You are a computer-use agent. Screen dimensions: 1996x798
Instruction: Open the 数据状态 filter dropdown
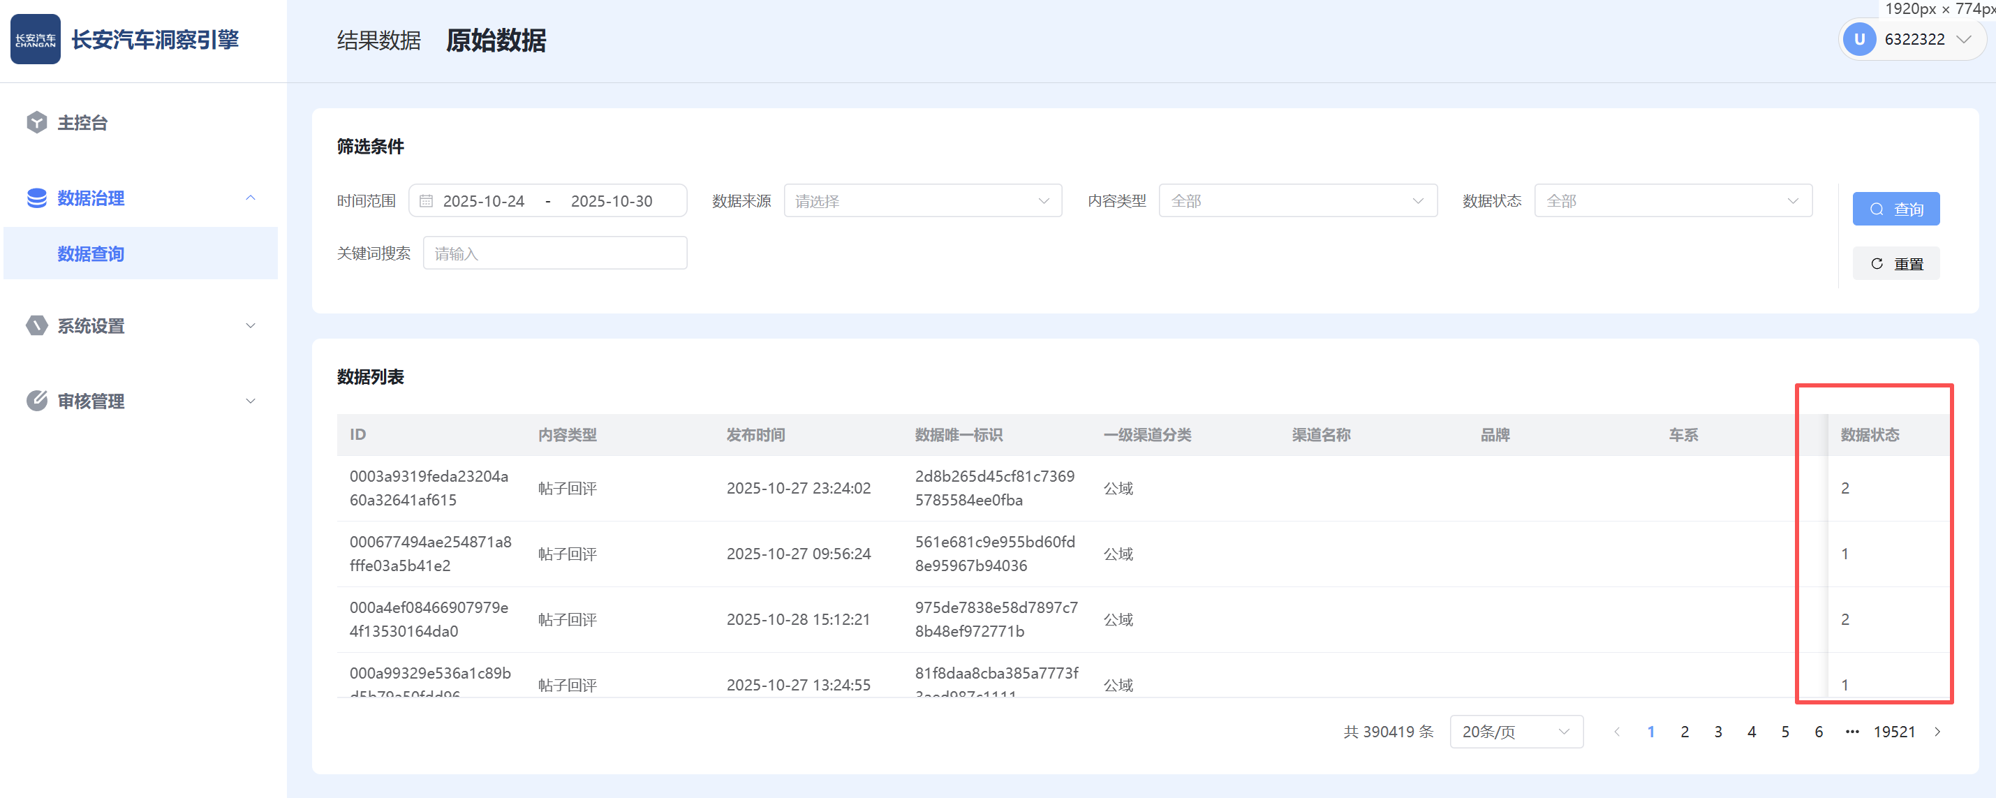(1672, 202)
